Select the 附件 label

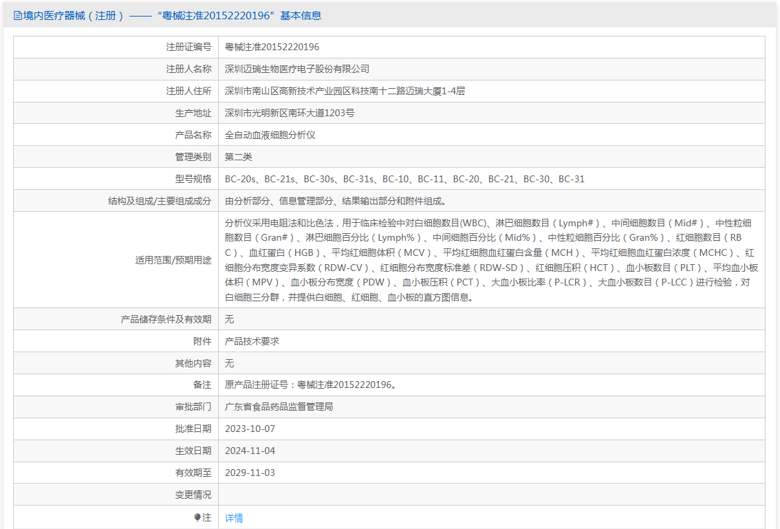coord(202,341)
